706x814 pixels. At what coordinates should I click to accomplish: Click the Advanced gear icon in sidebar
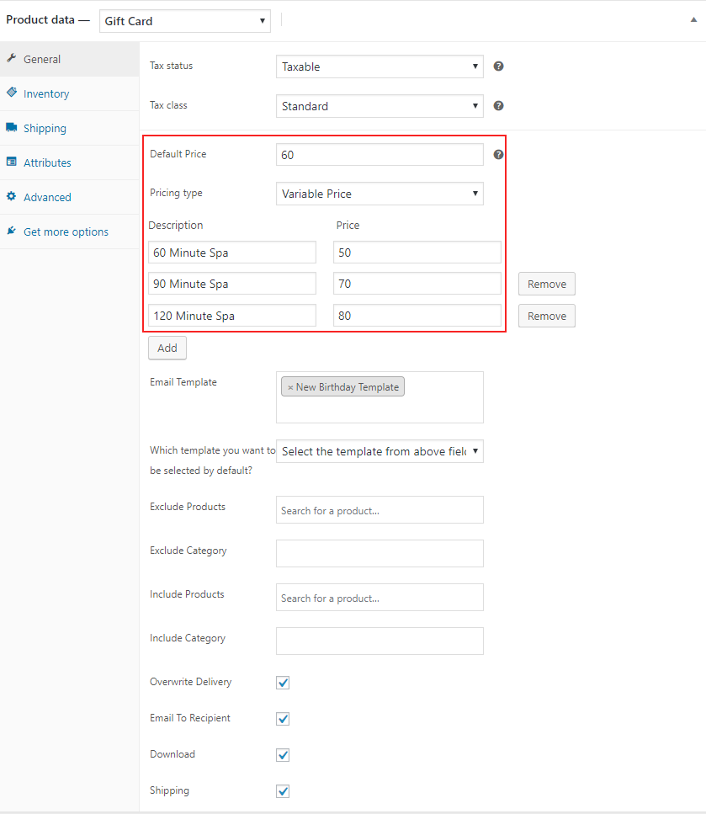(12, 197)
